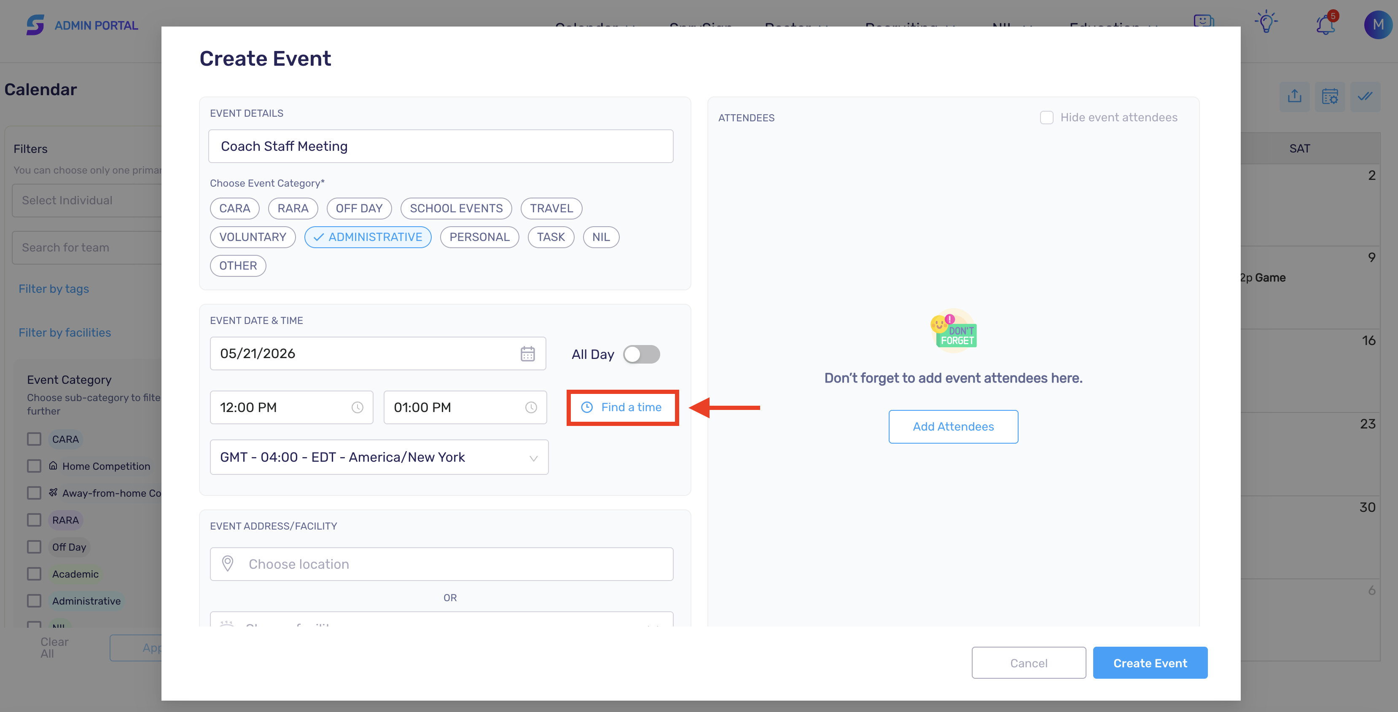Select the TRAVEL category chip
Viewport: 1398px width, 712px height.
coord(551,208)
